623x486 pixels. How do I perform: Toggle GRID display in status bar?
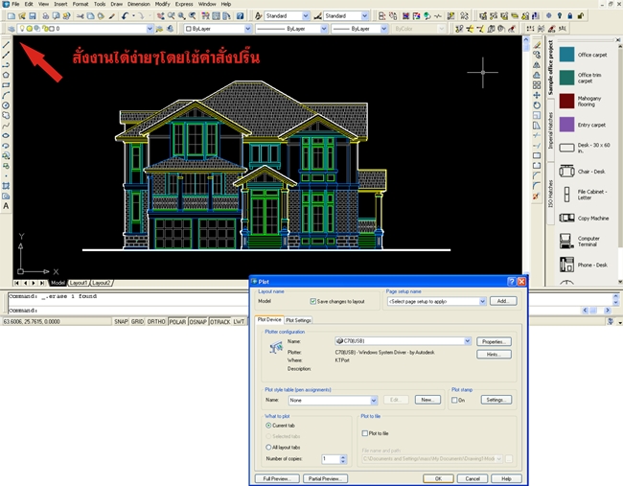137,321
